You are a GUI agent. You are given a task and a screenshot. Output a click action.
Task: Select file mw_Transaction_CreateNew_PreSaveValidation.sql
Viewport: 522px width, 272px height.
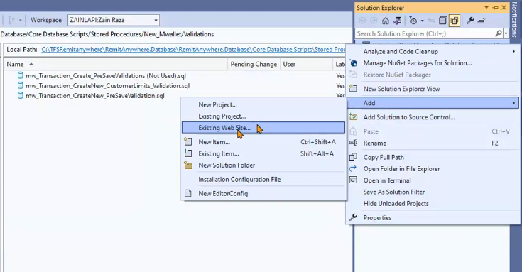95,96
